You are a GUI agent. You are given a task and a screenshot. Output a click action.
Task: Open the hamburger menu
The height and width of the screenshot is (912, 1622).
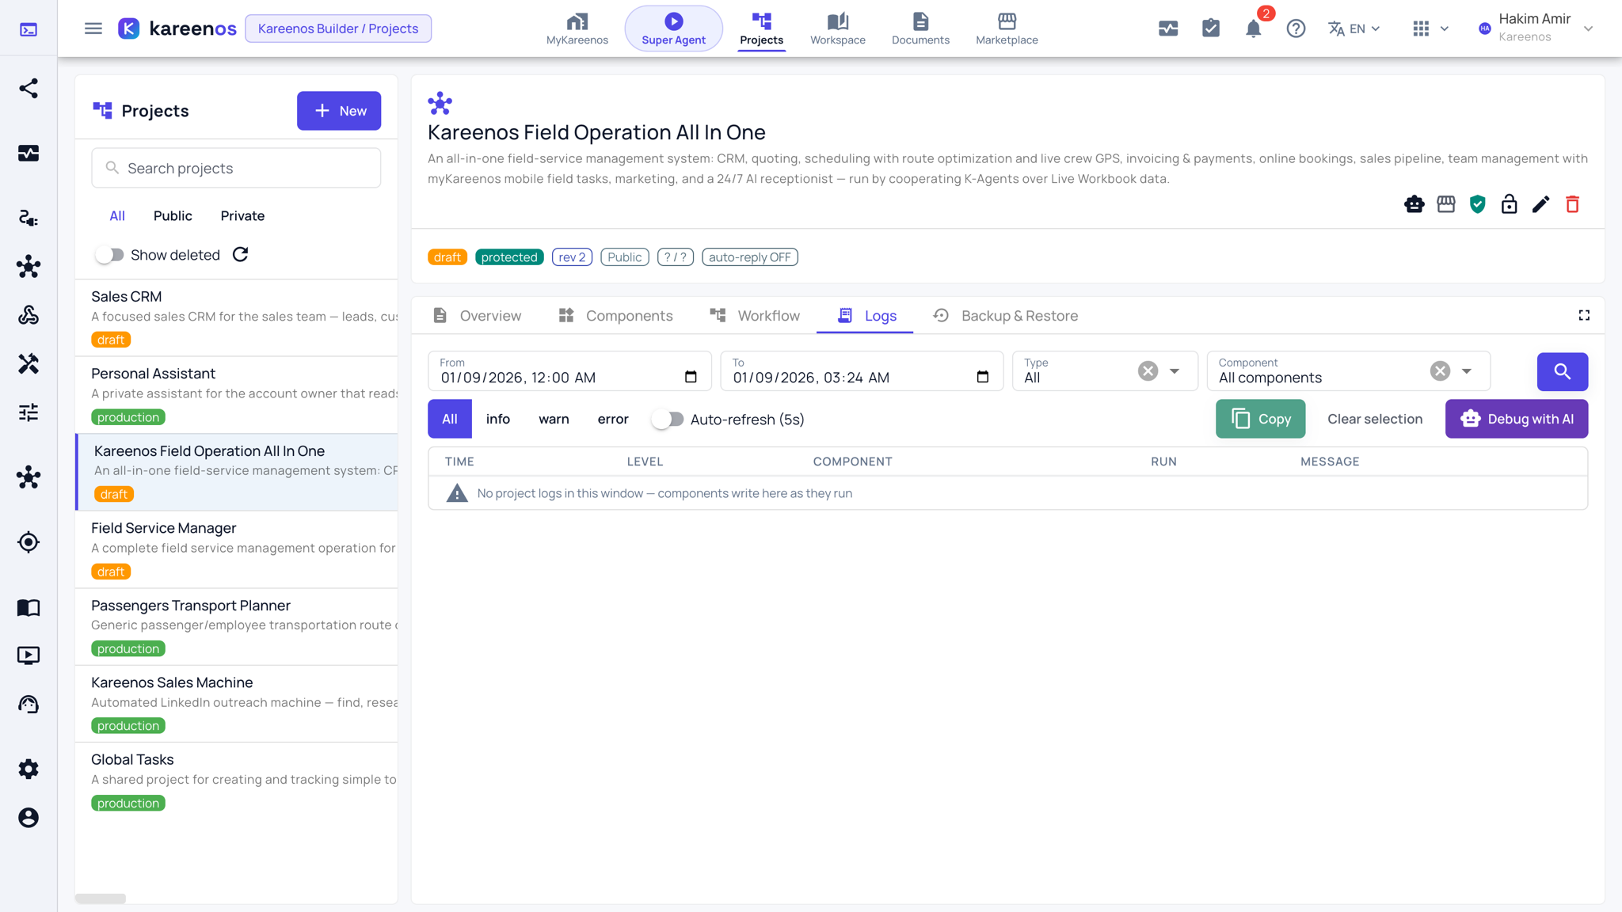93,28
